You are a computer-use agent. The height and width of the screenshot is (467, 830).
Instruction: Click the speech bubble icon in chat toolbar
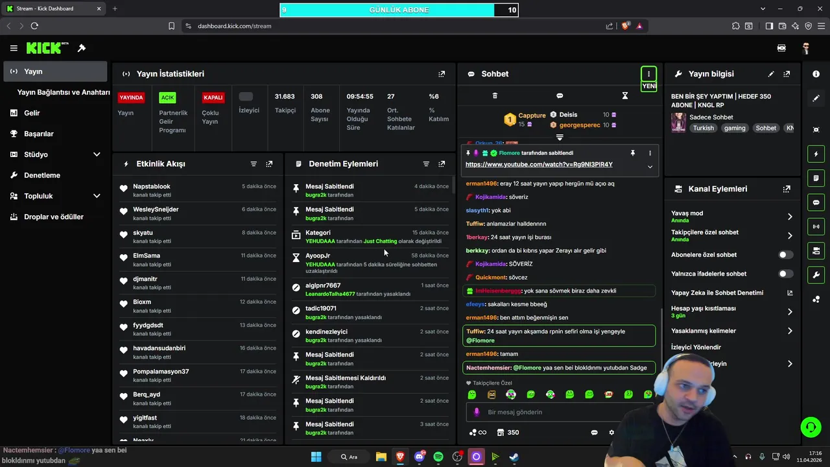(x=560, y=95)
